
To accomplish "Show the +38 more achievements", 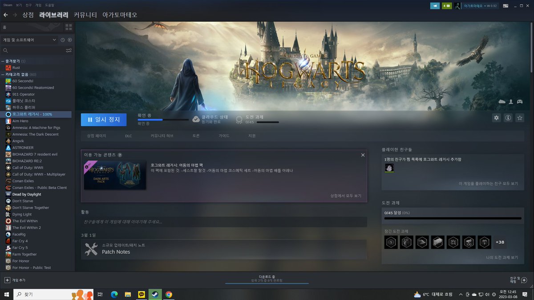I will [499, 242].
